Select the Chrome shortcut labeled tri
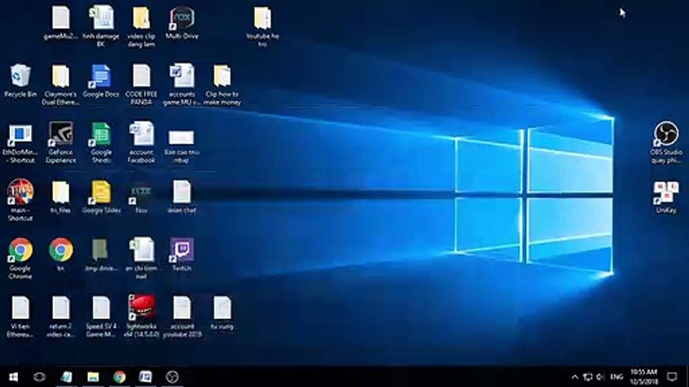 61,250
